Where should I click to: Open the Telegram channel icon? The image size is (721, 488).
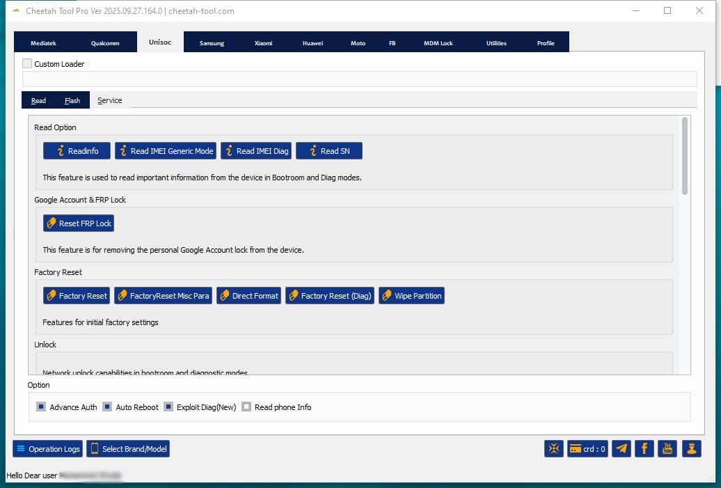click(x=621, y=449)
